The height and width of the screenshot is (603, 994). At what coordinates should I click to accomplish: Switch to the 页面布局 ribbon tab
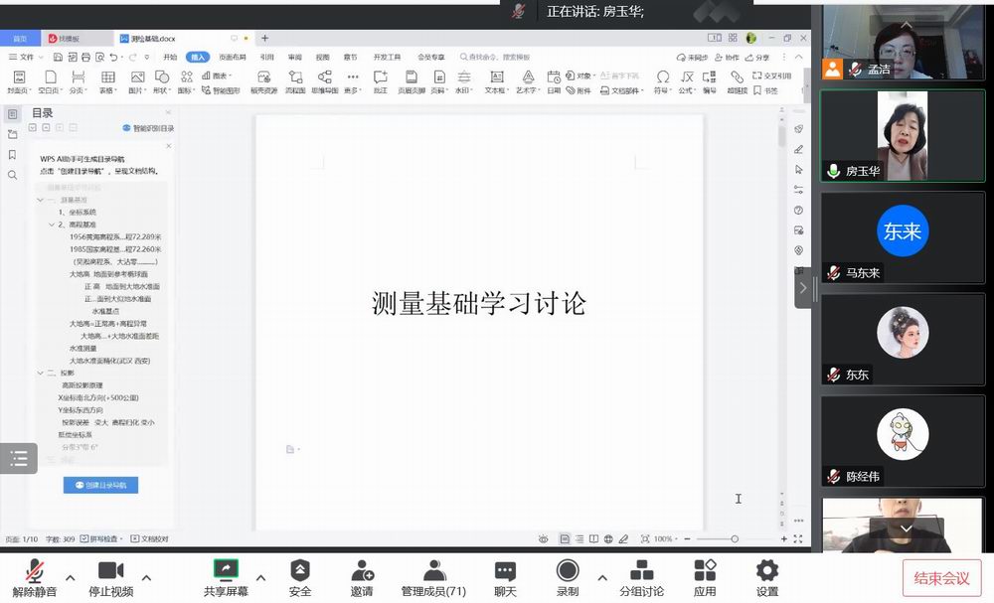point(232,58)
